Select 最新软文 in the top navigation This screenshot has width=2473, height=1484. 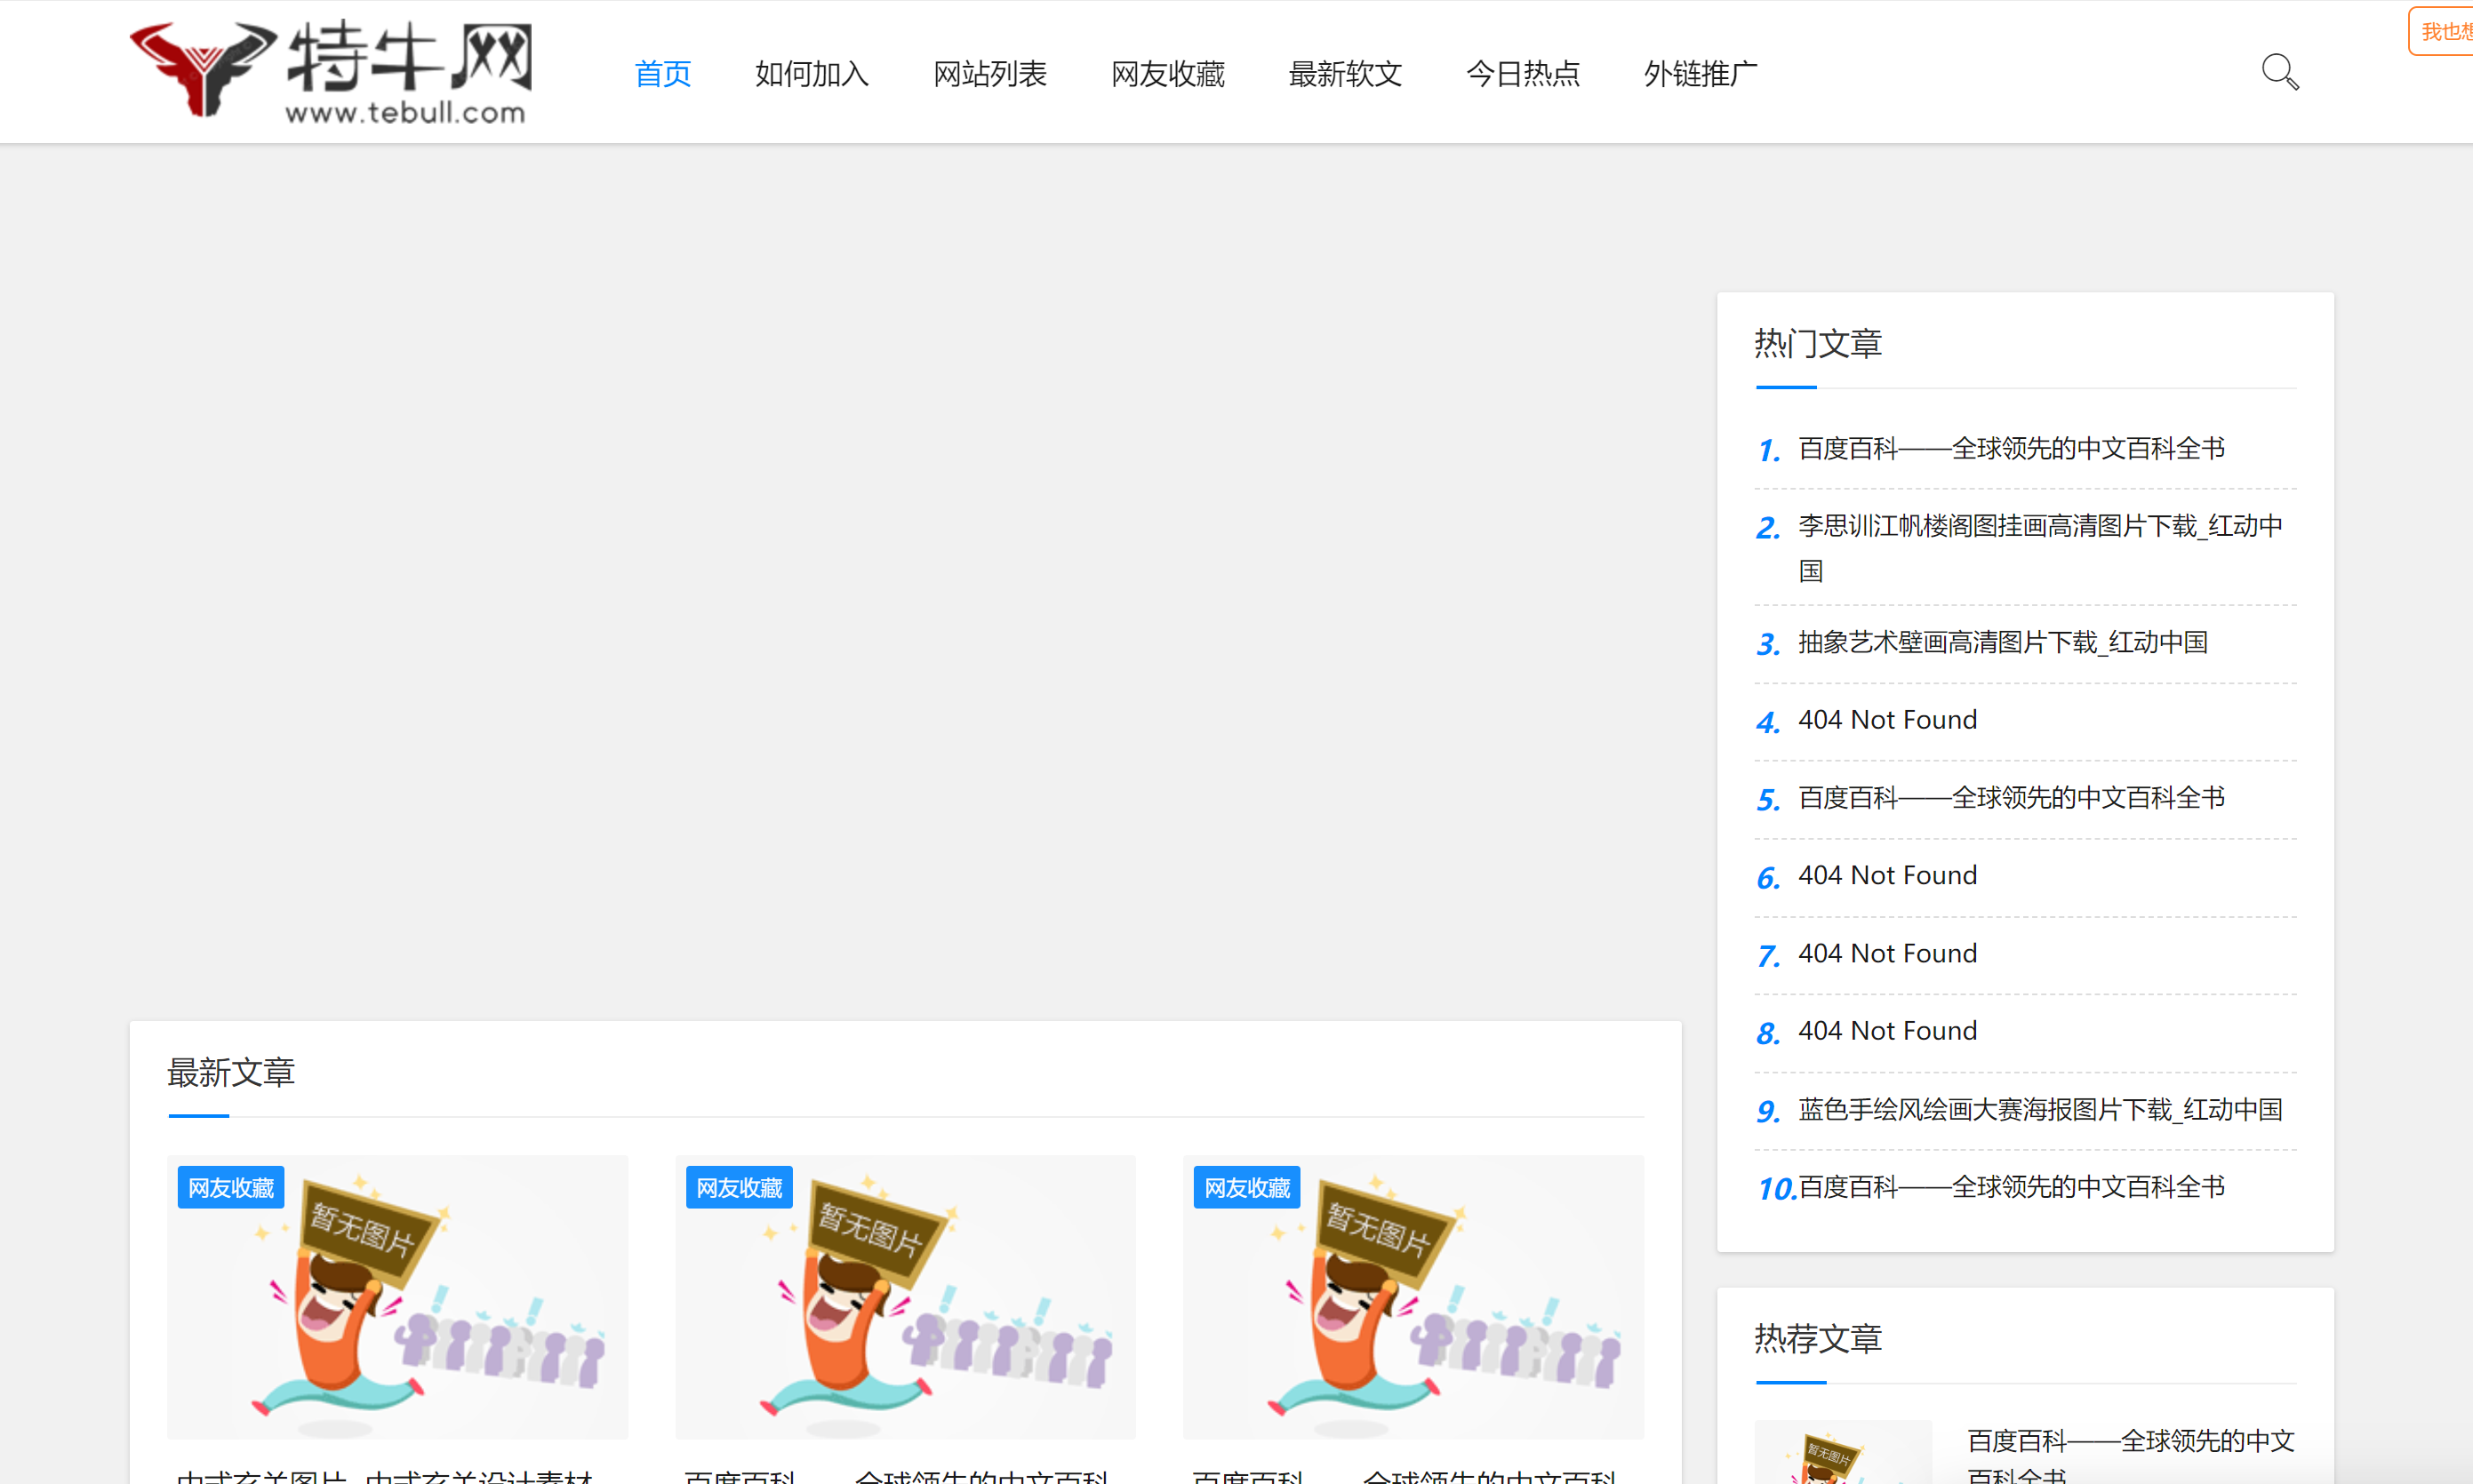pyautogui.click(x=1345, y=74)
